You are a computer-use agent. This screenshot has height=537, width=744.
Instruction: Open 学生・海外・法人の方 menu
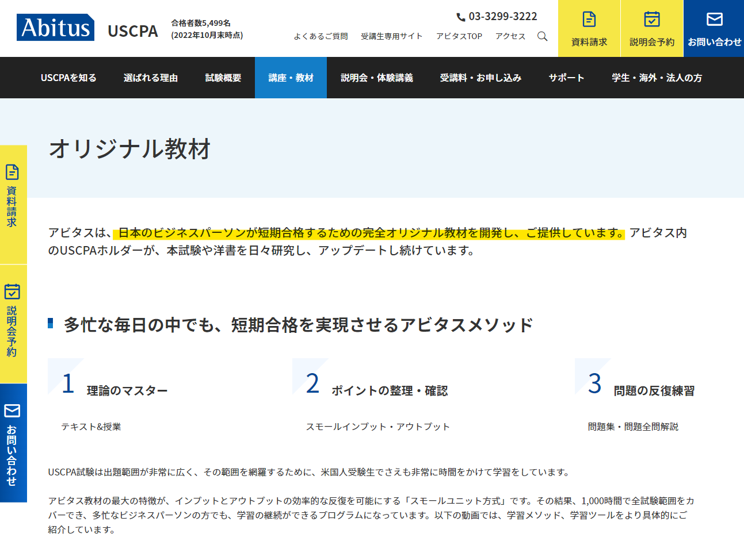coord(657,78)
